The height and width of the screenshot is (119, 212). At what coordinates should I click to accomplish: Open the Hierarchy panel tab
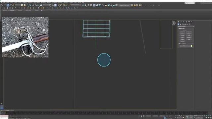coord(184,22)
